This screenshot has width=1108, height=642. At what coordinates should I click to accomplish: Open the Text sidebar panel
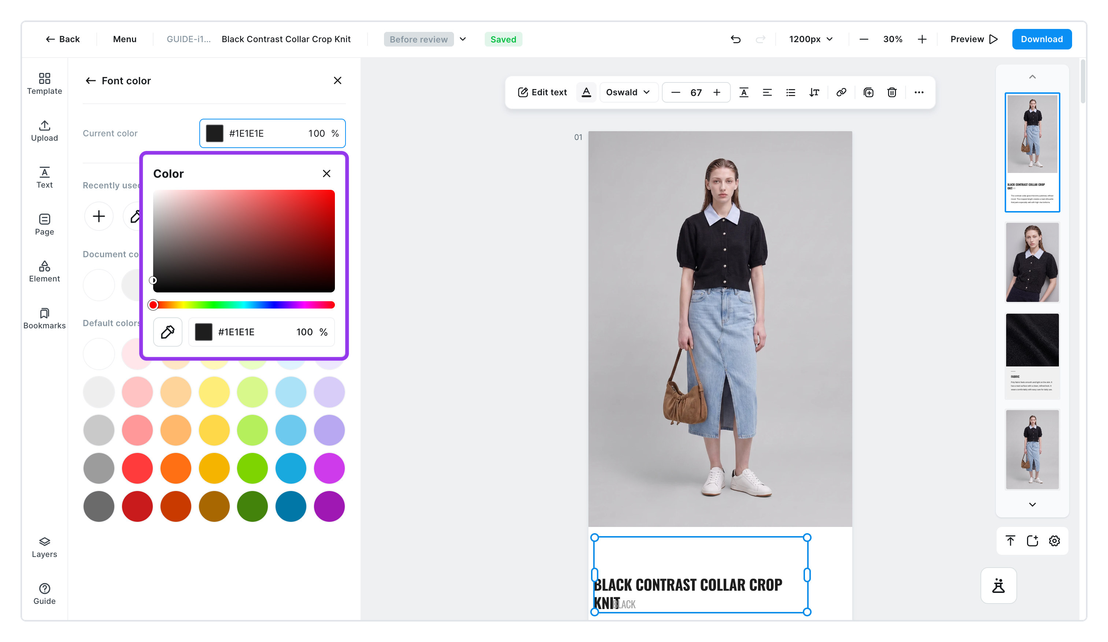click(44, 178)
